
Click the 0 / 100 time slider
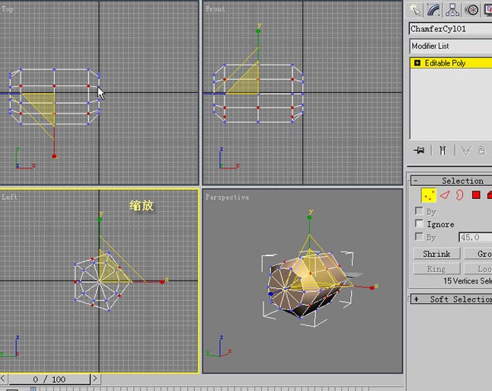tap(50, 379)
